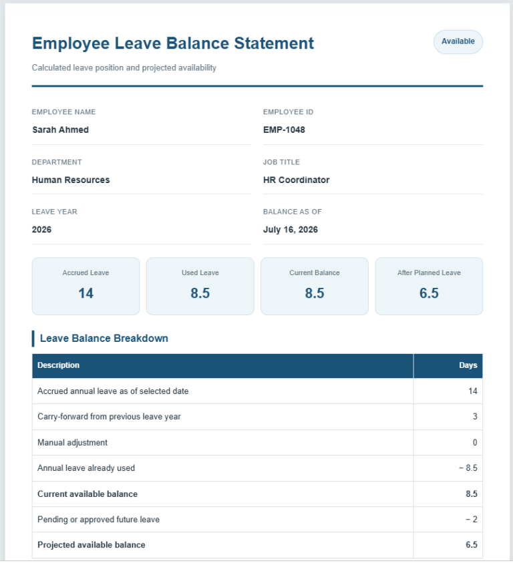Click the EMPLOYEE ID label
Image resolution: width=513 pixels, height=563 pixels.
[x=288, y=112]
